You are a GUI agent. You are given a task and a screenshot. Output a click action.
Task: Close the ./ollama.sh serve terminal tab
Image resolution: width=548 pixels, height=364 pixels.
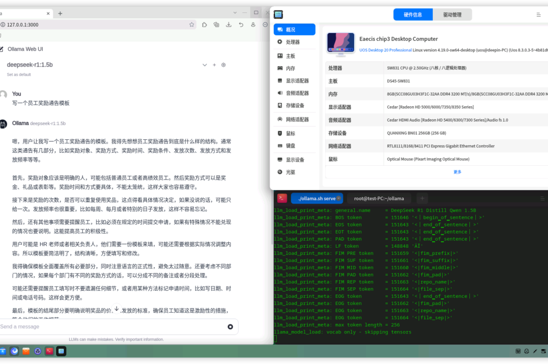pyautogui.click(x=339, y=198)
